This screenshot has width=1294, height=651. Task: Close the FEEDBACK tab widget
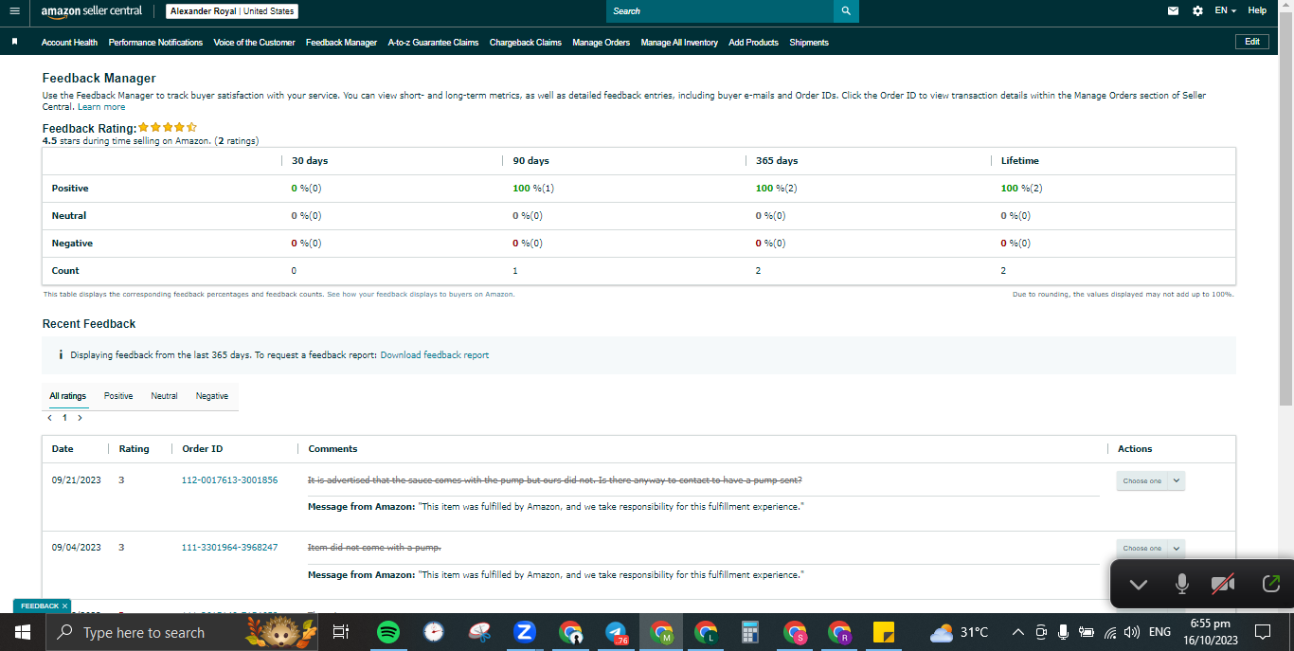click(x=65, y=606)
